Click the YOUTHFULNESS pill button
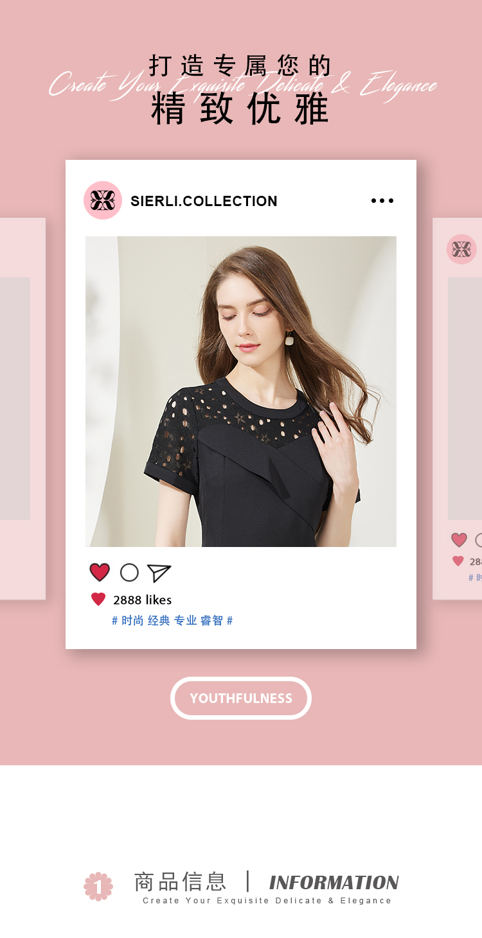482x938 pixels. [x=241, y=699]
